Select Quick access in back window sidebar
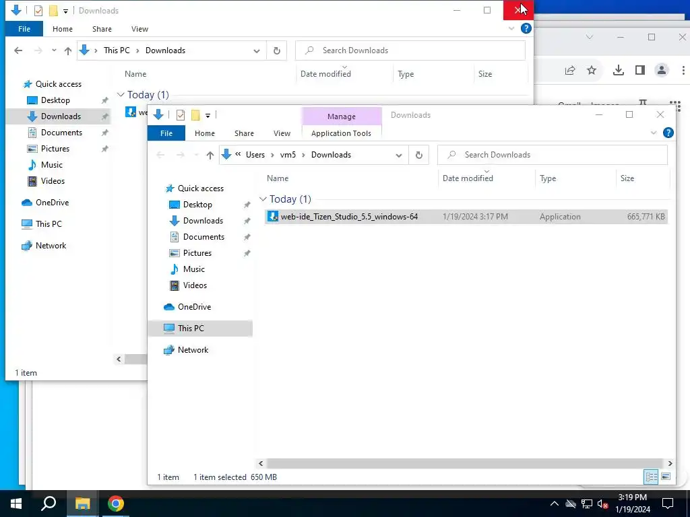The image size is (690, 517). coord(58,84)
